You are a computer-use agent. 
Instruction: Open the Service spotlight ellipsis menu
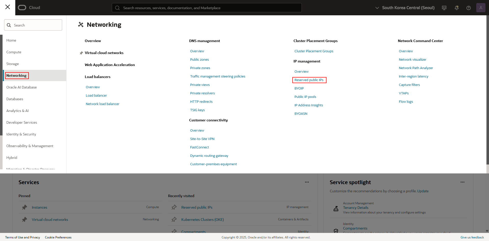coord(462,182)
